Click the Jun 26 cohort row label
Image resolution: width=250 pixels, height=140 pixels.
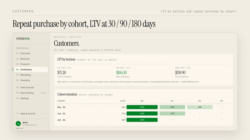tap(61, 114)
